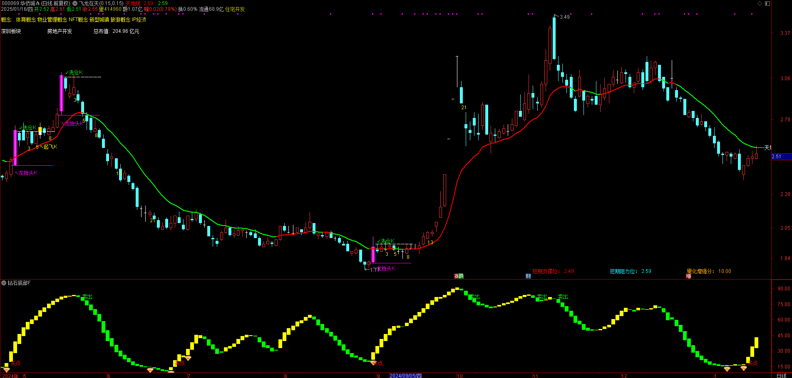Click the 起飞K signal label
This screenshot has height=378, width=792.
point(50,147)
